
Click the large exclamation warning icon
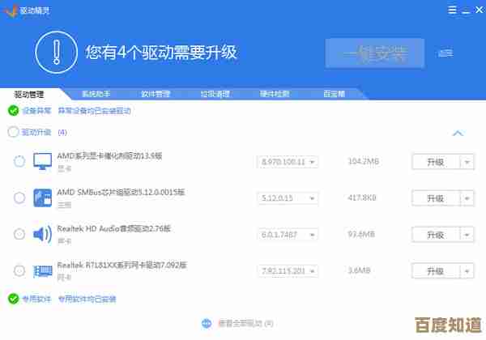[57, 52]
